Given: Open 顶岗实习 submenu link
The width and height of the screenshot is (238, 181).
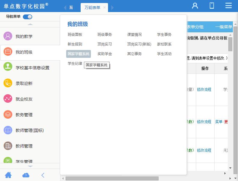Looking at the screenshot, I should pos(105,44).
